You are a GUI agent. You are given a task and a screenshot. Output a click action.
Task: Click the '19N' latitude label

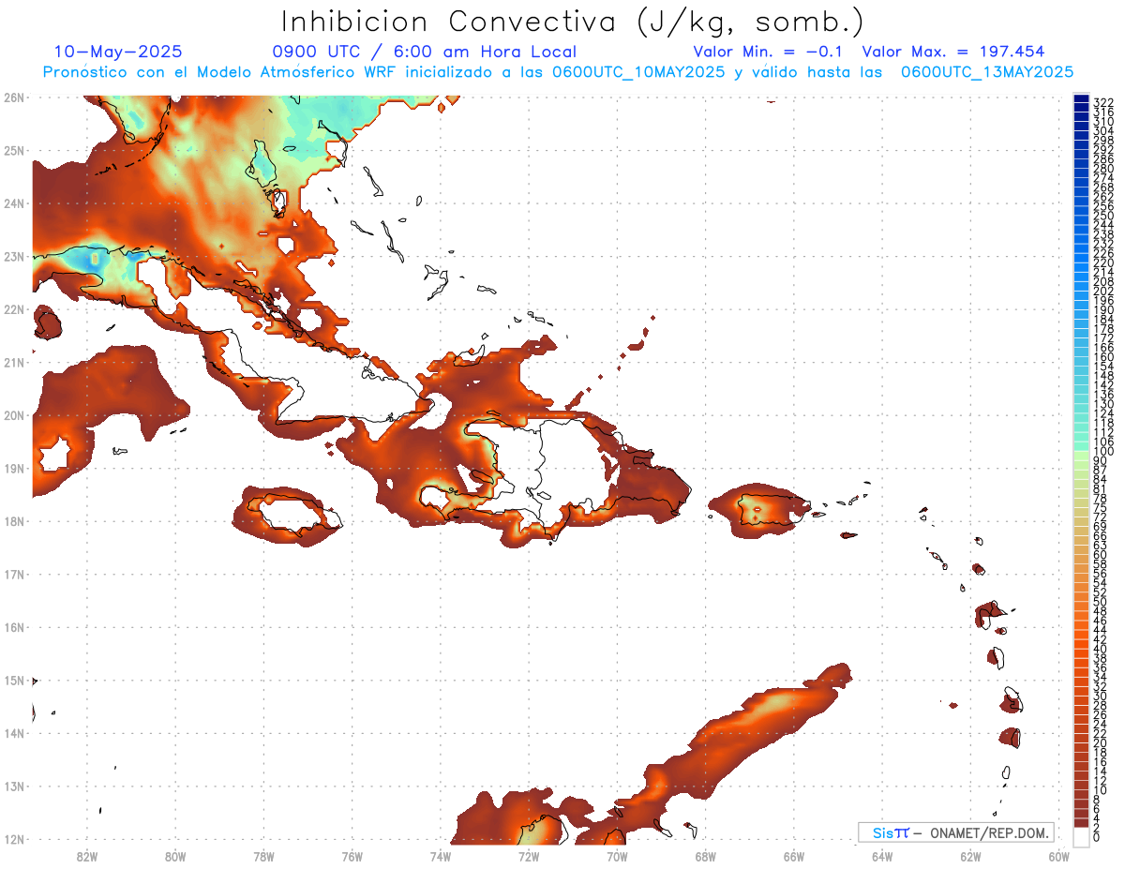13,468
